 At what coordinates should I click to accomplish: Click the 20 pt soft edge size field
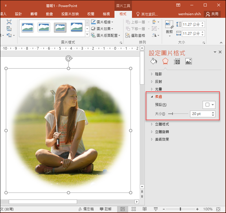[200, 114]
